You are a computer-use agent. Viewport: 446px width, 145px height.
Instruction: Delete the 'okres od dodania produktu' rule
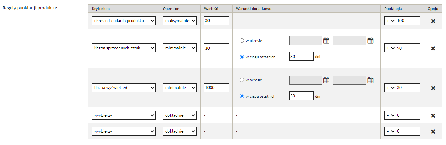433,21
